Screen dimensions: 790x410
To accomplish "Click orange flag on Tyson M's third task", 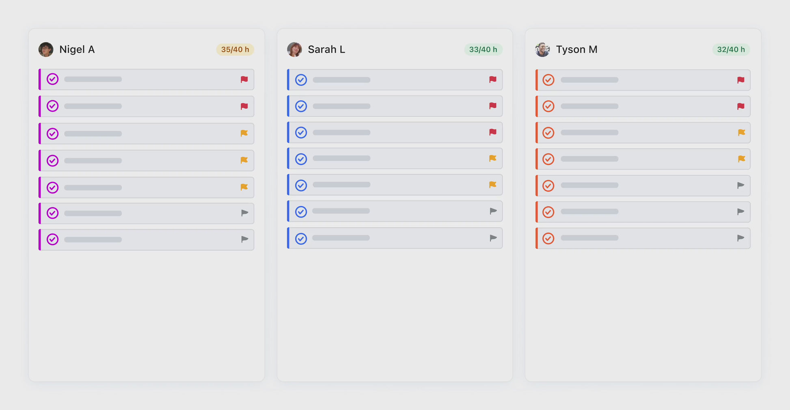I will click(x=741, y=132).
